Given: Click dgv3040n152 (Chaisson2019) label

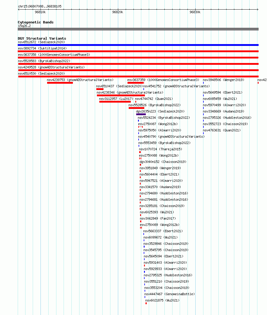Looking at the screenshot, I should 163,162.
